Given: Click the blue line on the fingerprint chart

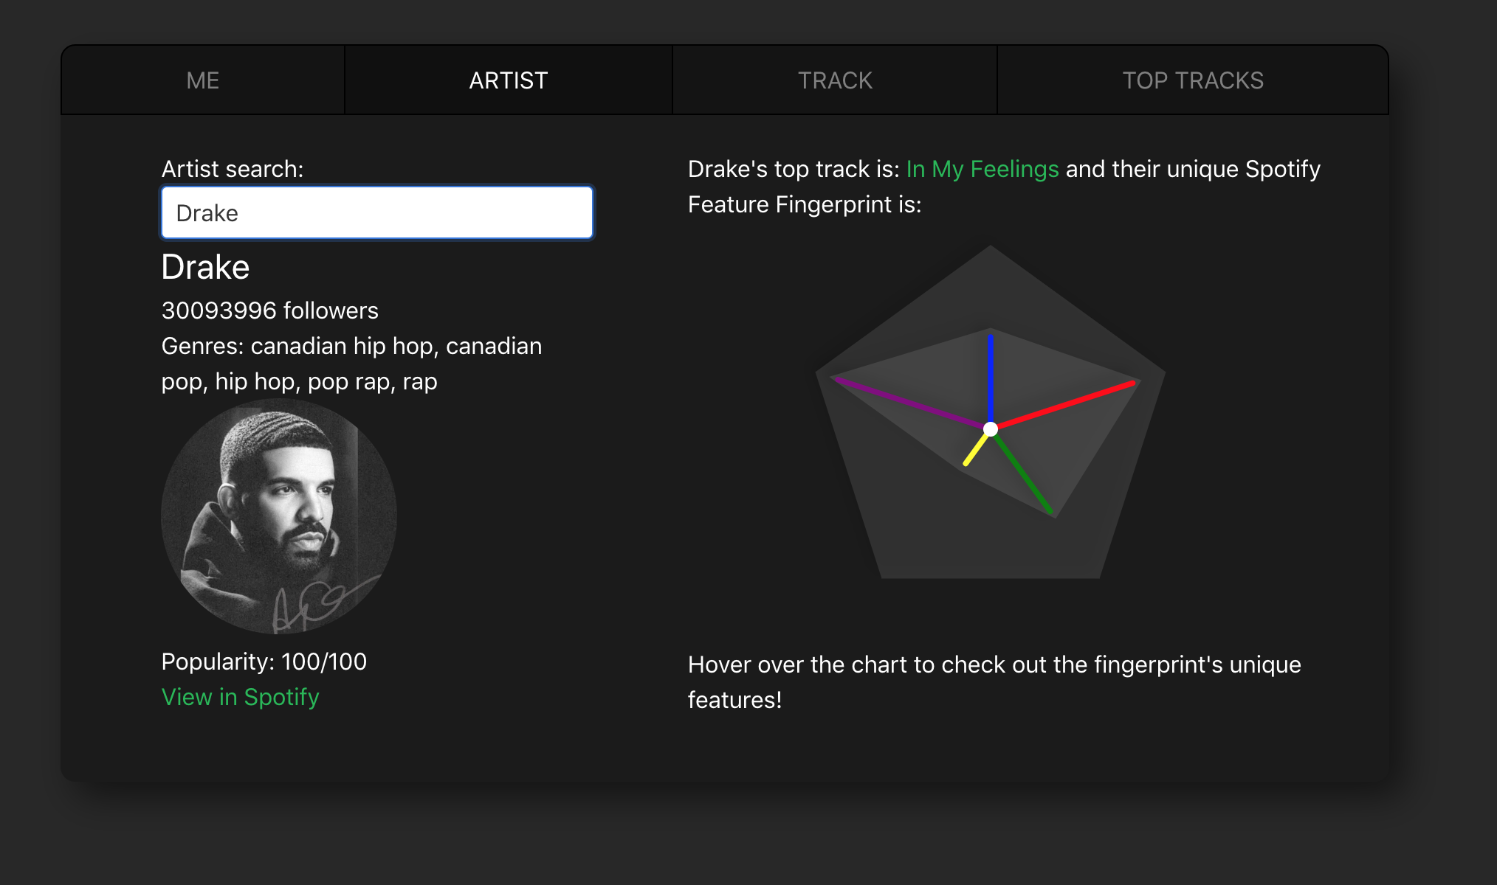Looking at the screenshot, I should [991, 380].
